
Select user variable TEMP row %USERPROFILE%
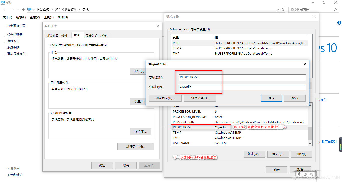(x=240, y=48)
